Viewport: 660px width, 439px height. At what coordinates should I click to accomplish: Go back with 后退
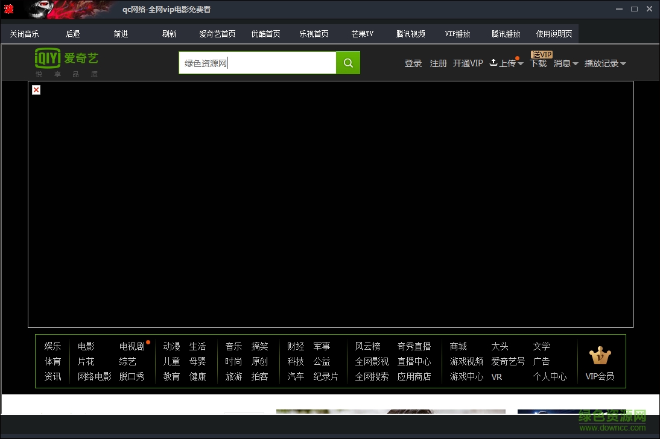click(72, 34)
